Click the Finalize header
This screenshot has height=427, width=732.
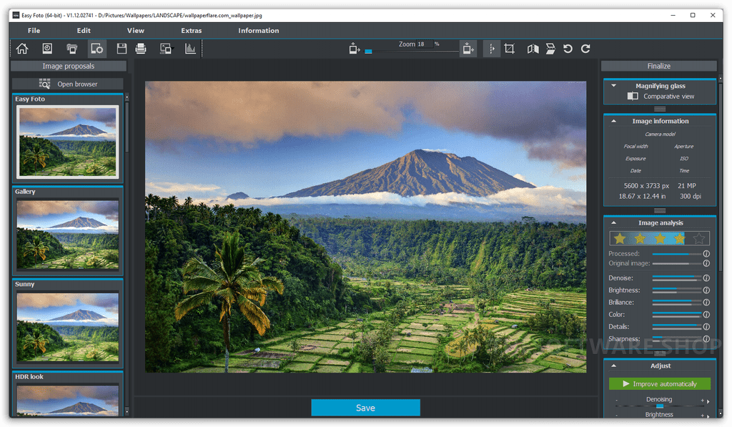658,66
